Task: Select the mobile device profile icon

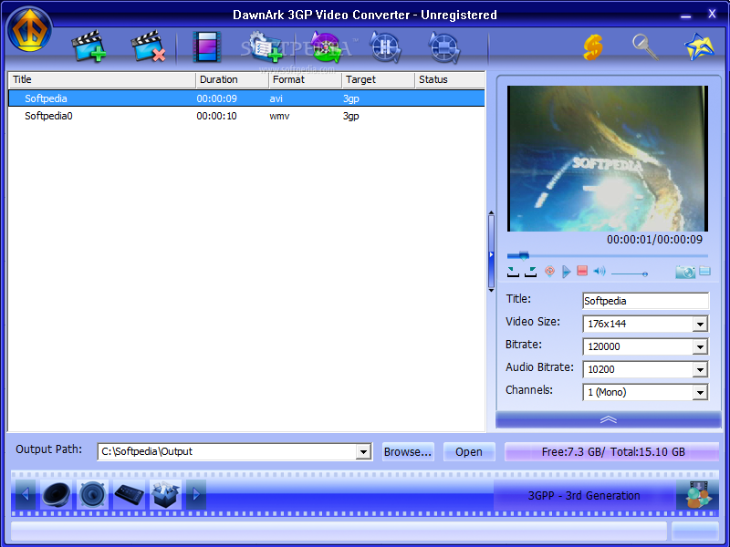Action: [129, 494]
